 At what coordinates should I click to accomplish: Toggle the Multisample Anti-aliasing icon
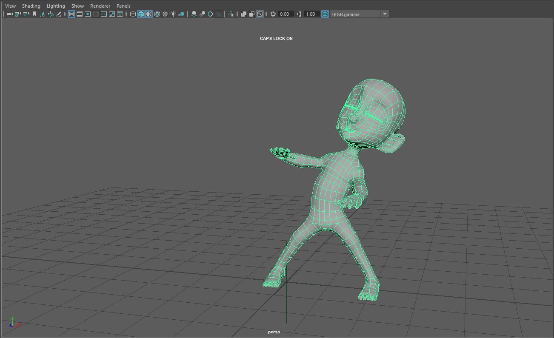[210, 14]
